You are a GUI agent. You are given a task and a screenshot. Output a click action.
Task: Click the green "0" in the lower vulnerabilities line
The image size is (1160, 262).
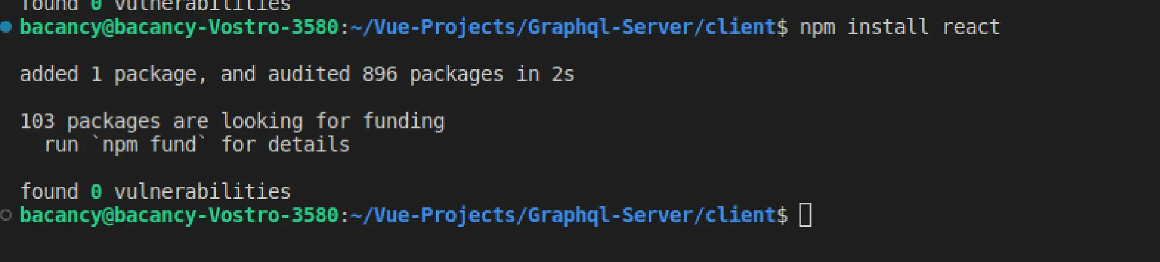click(x=96, y=192)
